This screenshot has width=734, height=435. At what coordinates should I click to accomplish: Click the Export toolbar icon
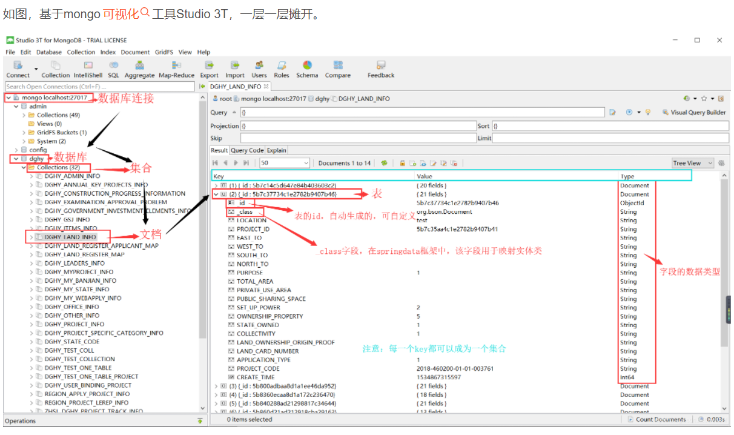coord(209,69)
